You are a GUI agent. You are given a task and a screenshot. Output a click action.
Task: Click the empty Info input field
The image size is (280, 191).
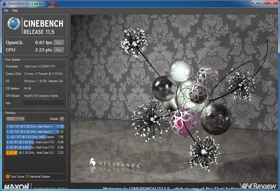pos(43,103)
